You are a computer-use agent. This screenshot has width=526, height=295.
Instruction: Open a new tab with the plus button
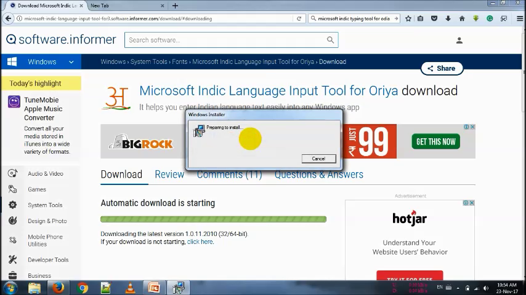[175, 6]
